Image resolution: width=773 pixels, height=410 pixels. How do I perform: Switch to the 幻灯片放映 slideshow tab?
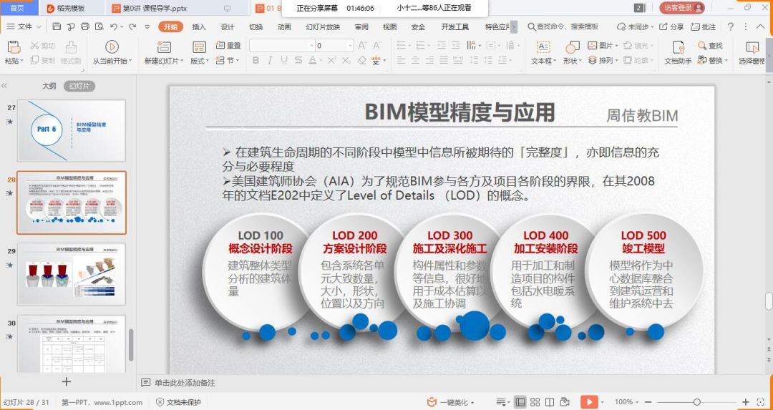323,26
